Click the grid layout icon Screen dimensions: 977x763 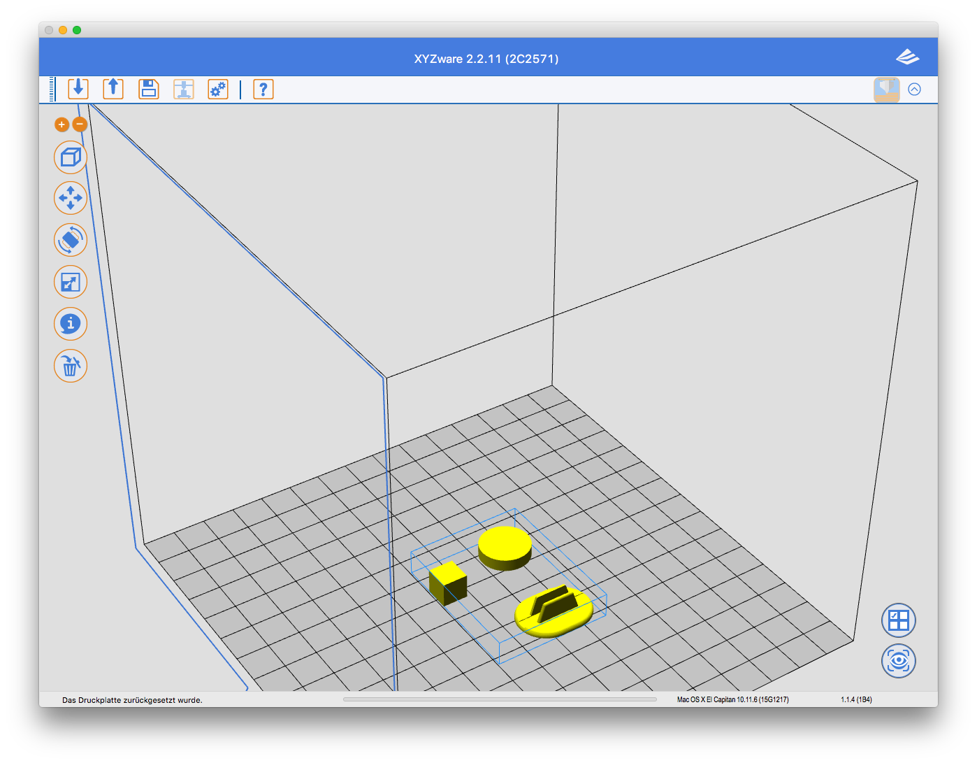[899, 620]
